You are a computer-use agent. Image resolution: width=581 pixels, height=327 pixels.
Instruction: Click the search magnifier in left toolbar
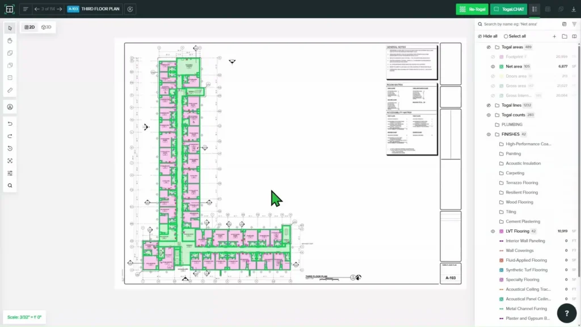point(10,186)
